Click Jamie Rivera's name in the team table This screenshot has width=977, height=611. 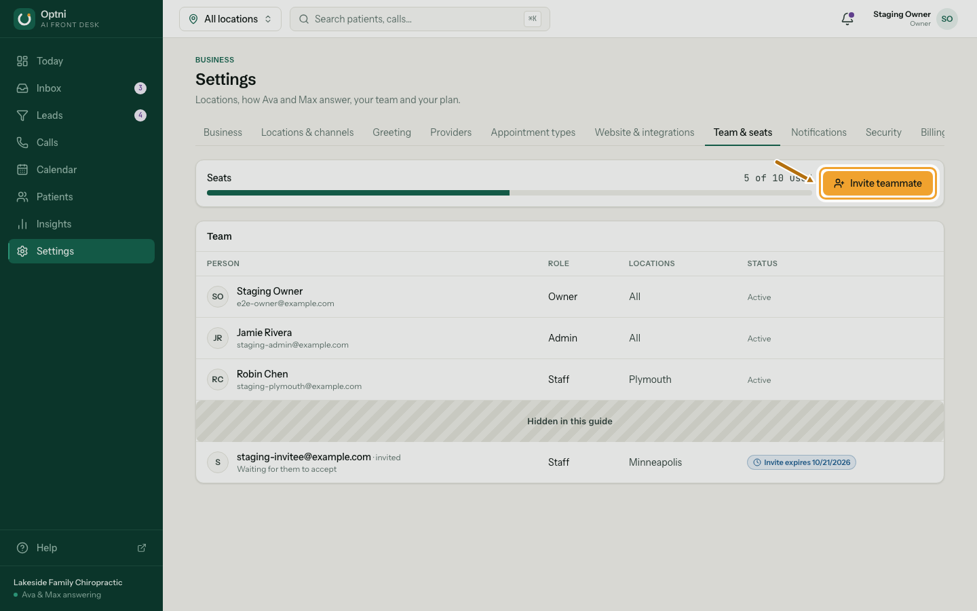coord(264,333)
